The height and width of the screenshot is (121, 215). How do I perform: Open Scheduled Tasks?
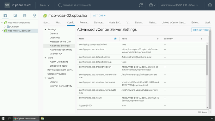tap(58, 66)
